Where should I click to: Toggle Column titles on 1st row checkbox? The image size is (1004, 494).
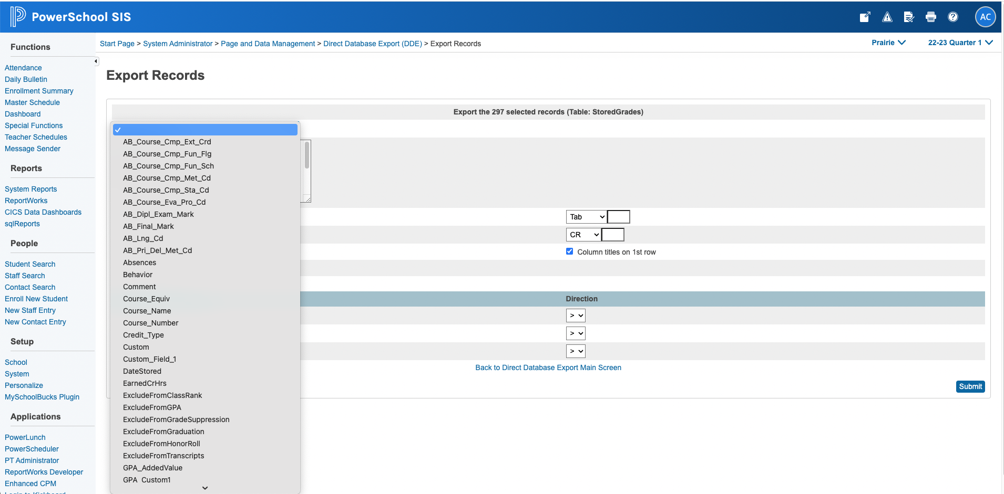click(569, 251)
